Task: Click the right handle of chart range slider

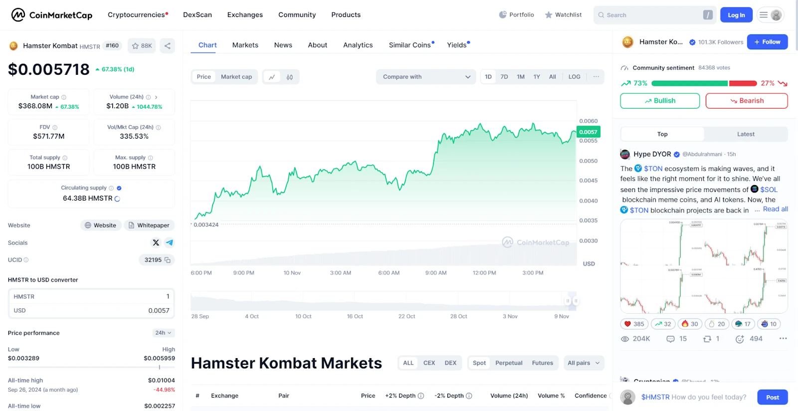Action: point(576,301)
